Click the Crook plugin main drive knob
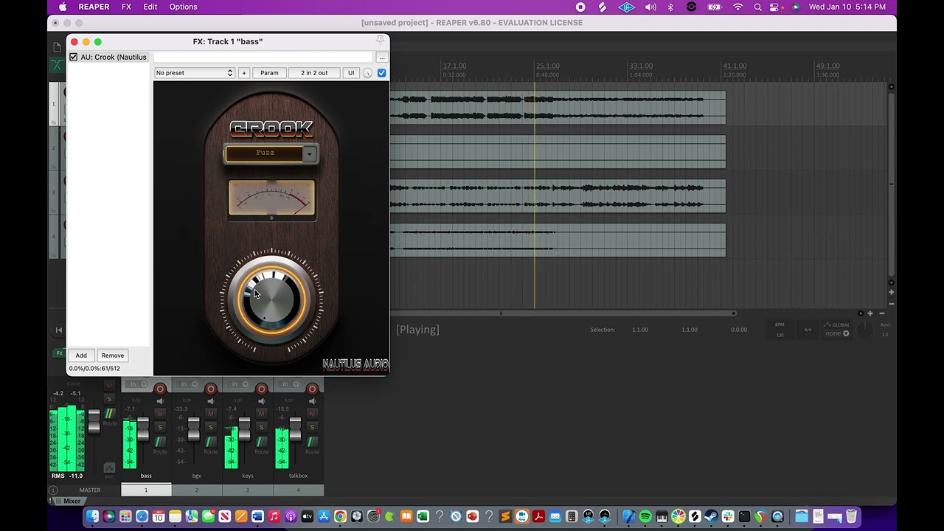 271,299
